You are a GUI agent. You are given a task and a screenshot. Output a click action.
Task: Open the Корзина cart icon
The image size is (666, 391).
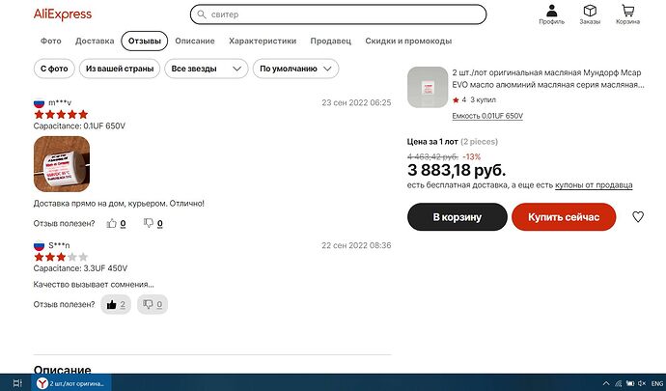(627, 14)
